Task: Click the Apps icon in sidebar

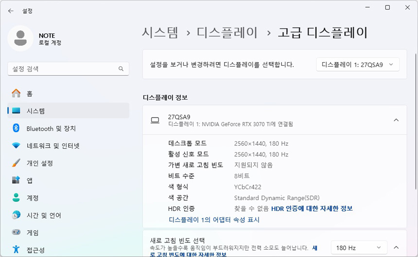Action: pos(16,180)
